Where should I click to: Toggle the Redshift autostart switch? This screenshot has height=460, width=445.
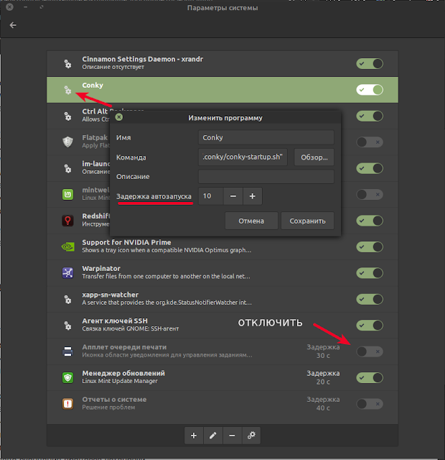tap(370, 221)
